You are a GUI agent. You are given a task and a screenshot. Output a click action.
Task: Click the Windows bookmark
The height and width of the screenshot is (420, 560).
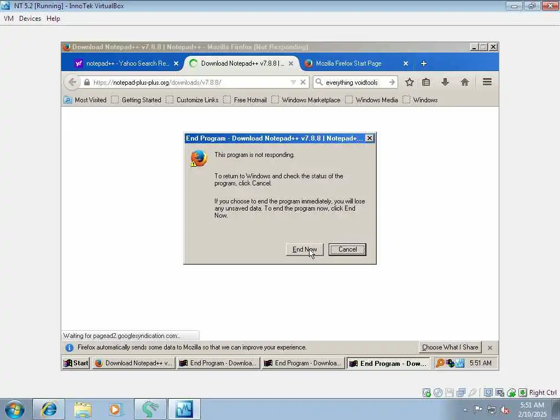(x=420, y=100)
